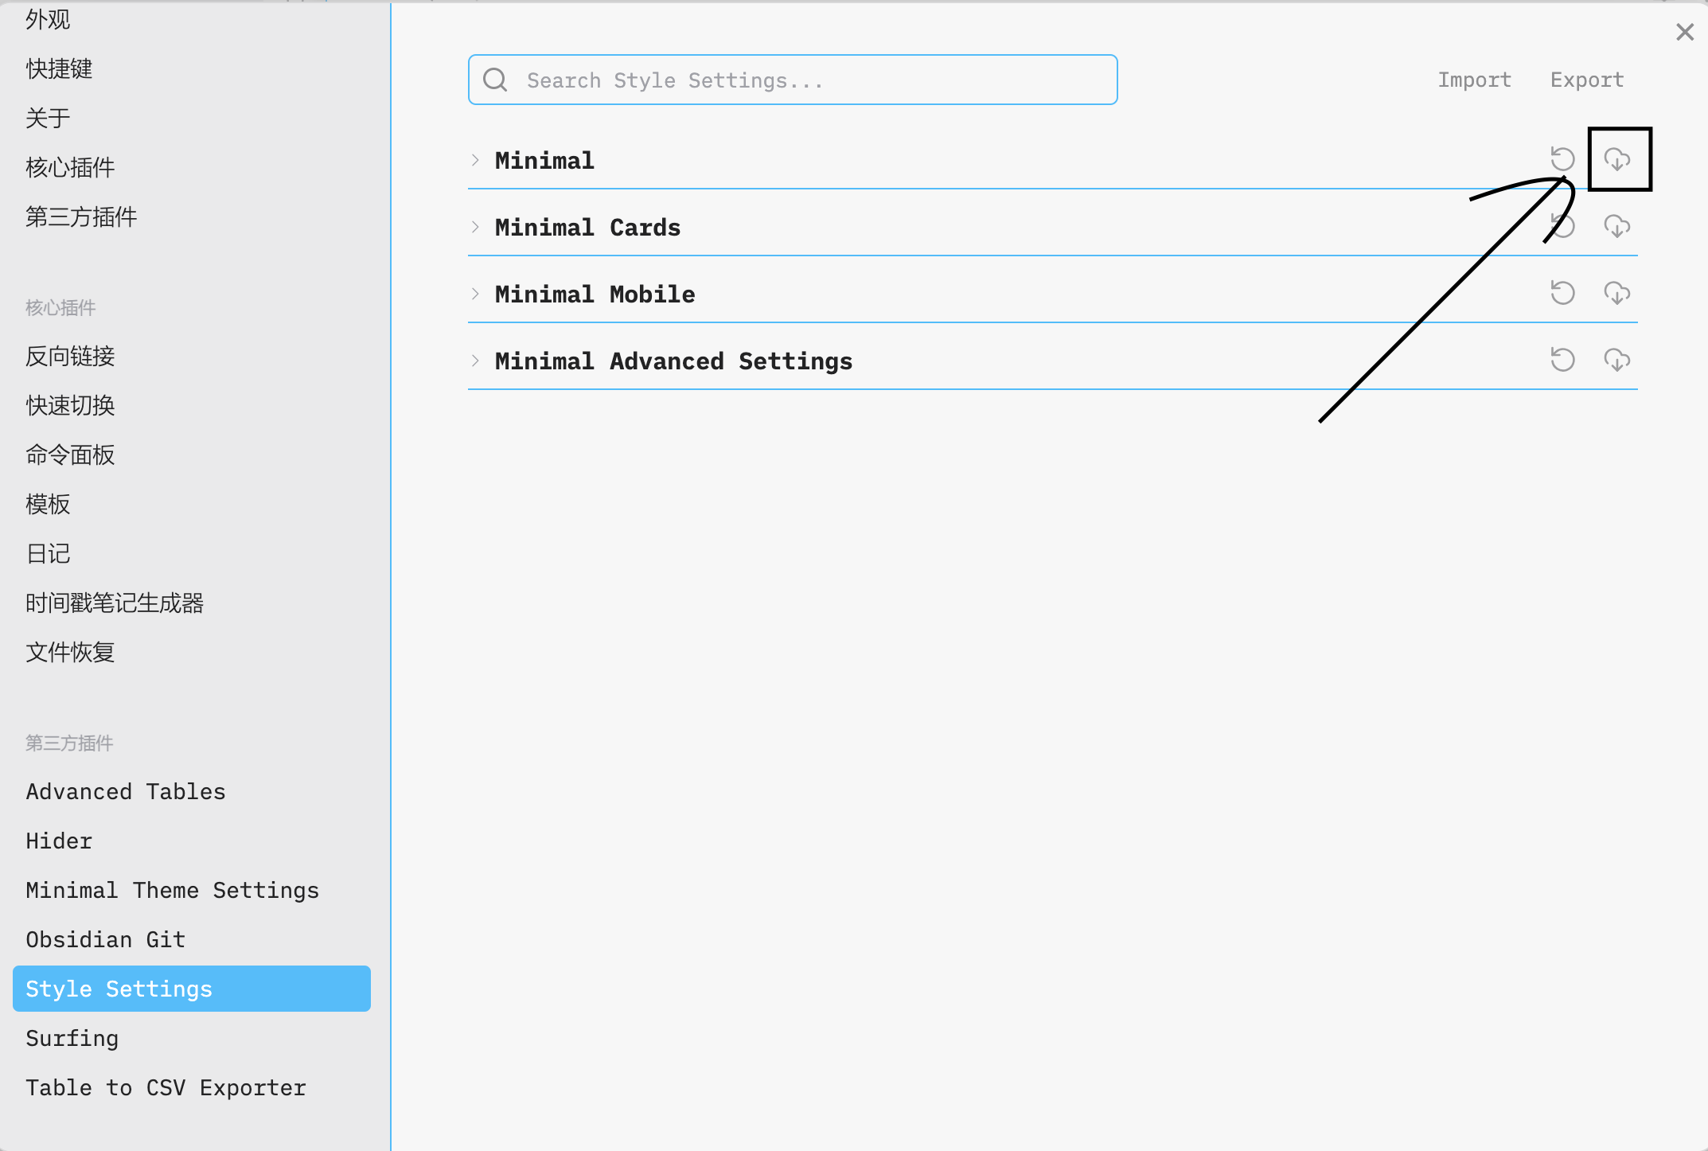1708x1151 pixels.
Task: Click the Import button
Action: 1474,80
